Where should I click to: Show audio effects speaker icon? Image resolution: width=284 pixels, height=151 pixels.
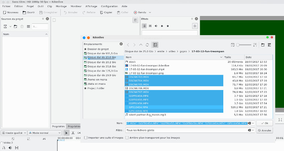[156, 26]
